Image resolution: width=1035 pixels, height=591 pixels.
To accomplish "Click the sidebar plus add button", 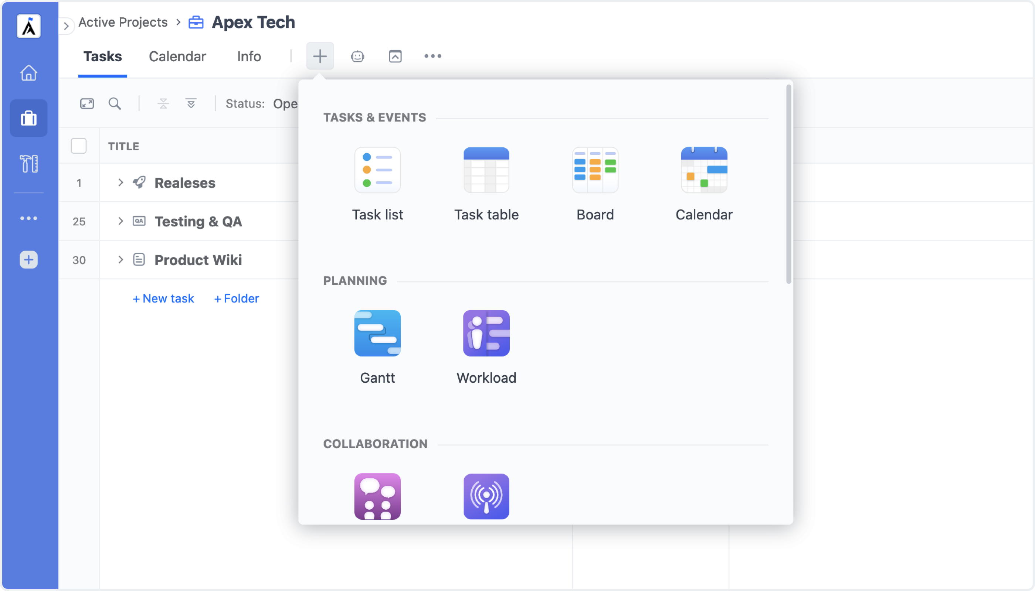I will (28, 260).
